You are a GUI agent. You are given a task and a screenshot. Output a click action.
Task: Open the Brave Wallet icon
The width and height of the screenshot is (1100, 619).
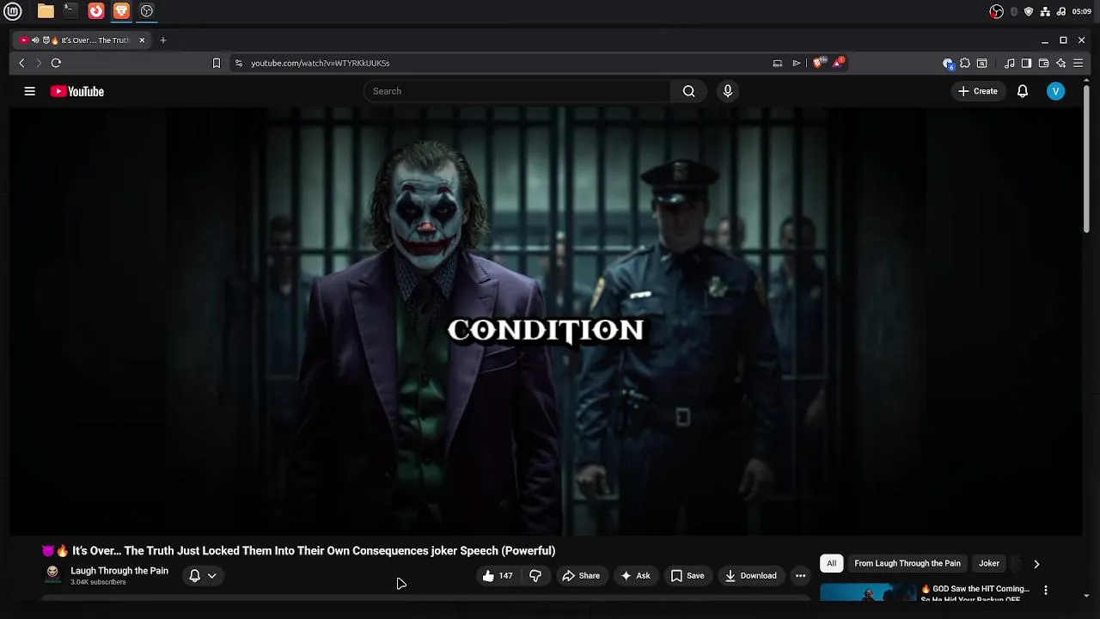1043,63
